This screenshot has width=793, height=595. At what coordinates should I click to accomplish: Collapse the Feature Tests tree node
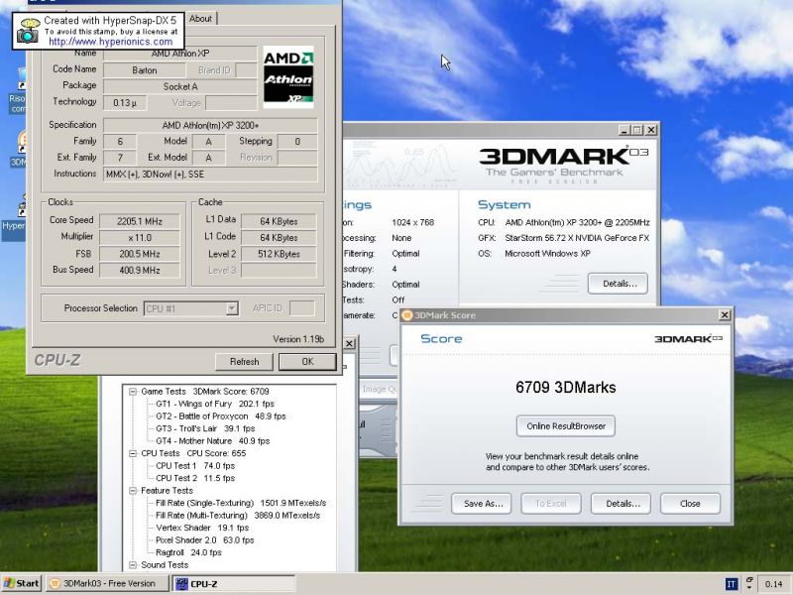point(133,491)
